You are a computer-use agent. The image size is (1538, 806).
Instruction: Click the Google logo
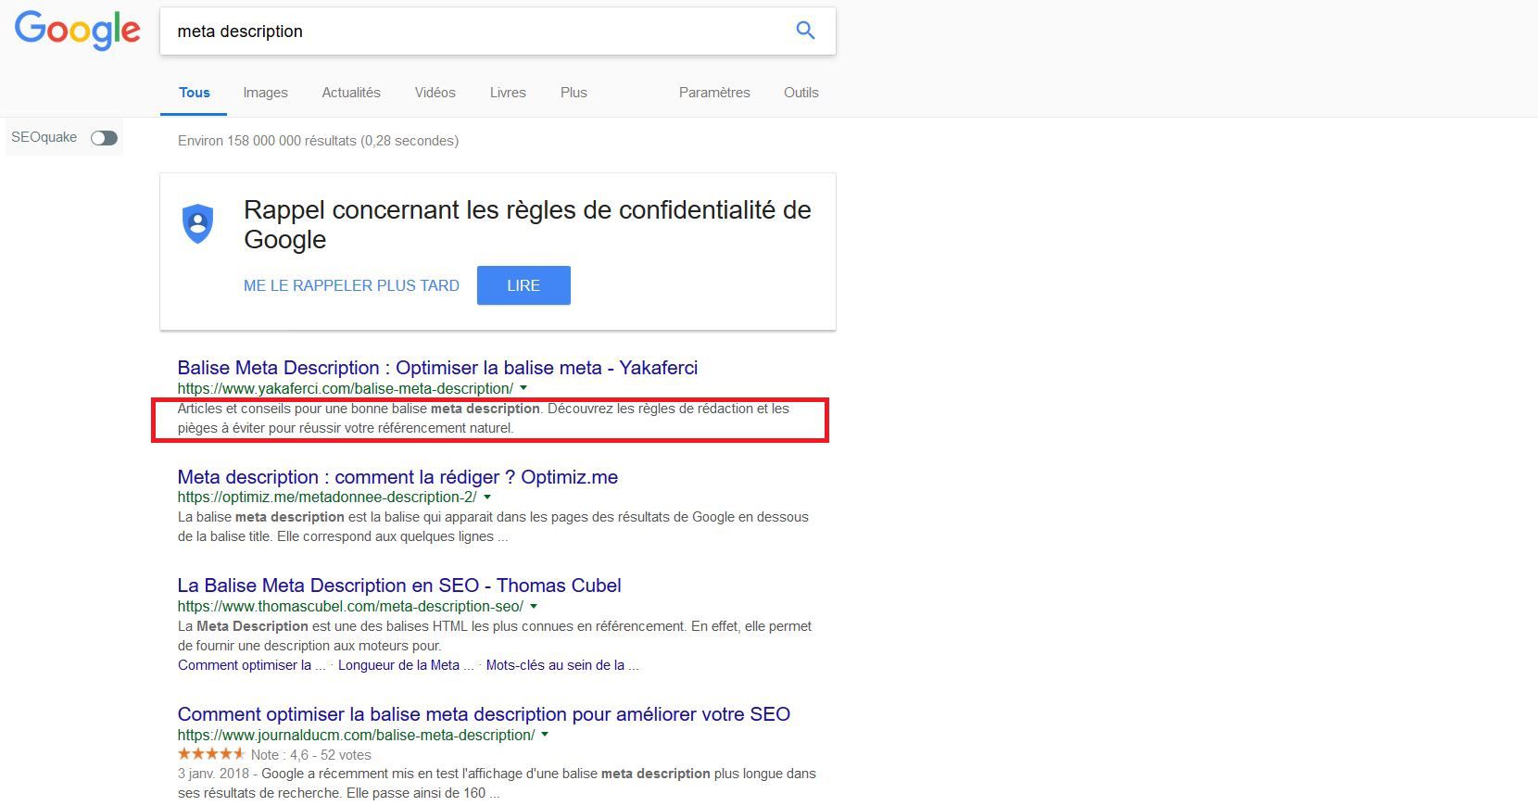pyautogui.click(x=78, y=31)
